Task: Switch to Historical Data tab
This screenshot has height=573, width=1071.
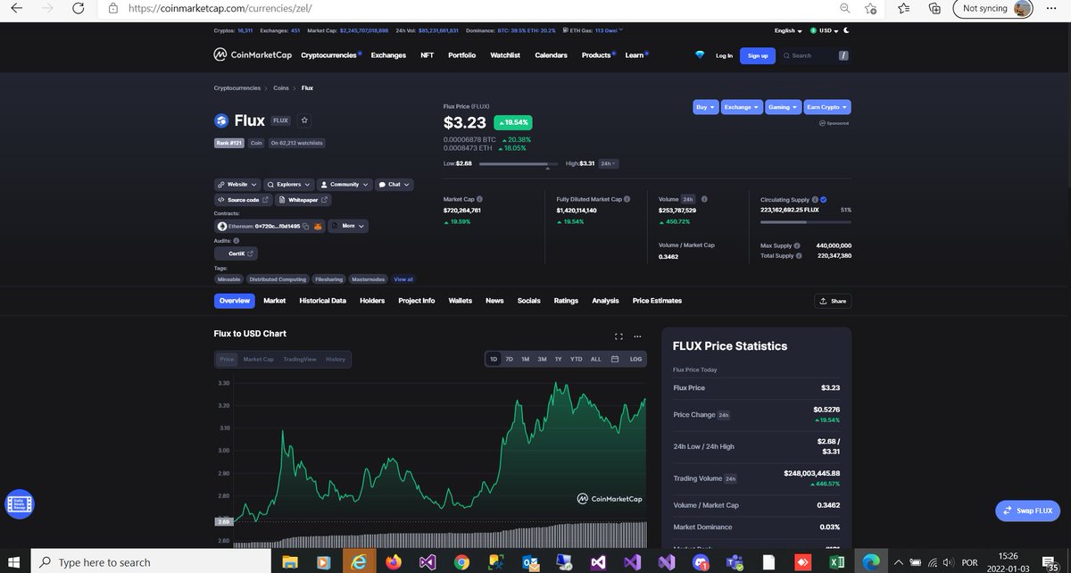Action: point(322,301)
